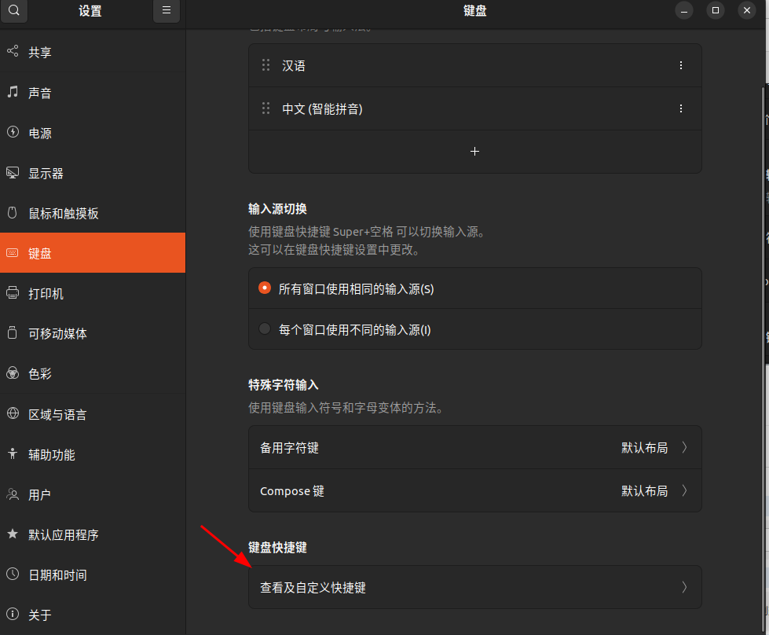Click the 声音 music note icon
The height and width of the screenshot is (635, 769).
(13, 92)
